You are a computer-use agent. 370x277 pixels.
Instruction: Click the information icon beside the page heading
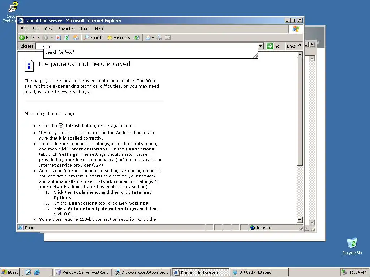(x=29, y=66)
